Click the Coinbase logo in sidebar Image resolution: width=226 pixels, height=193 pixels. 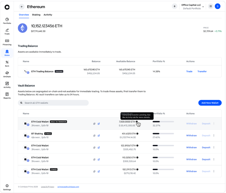point(7,7)
